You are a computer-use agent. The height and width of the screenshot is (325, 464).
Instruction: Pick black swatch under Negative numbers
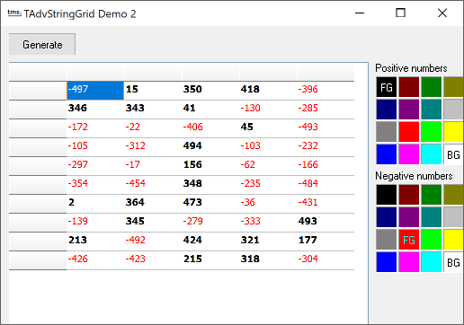(387, 195)
